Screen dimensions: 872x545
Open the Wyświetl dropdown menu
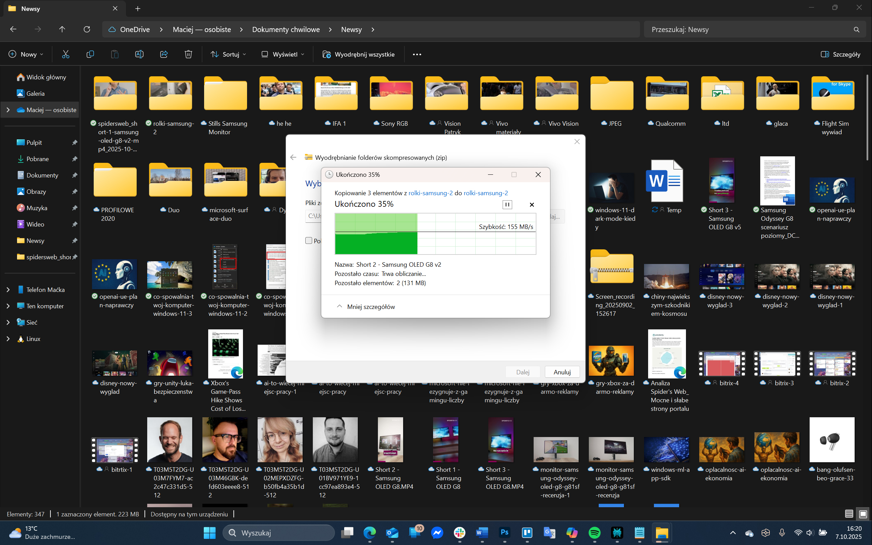click(283, 54)
